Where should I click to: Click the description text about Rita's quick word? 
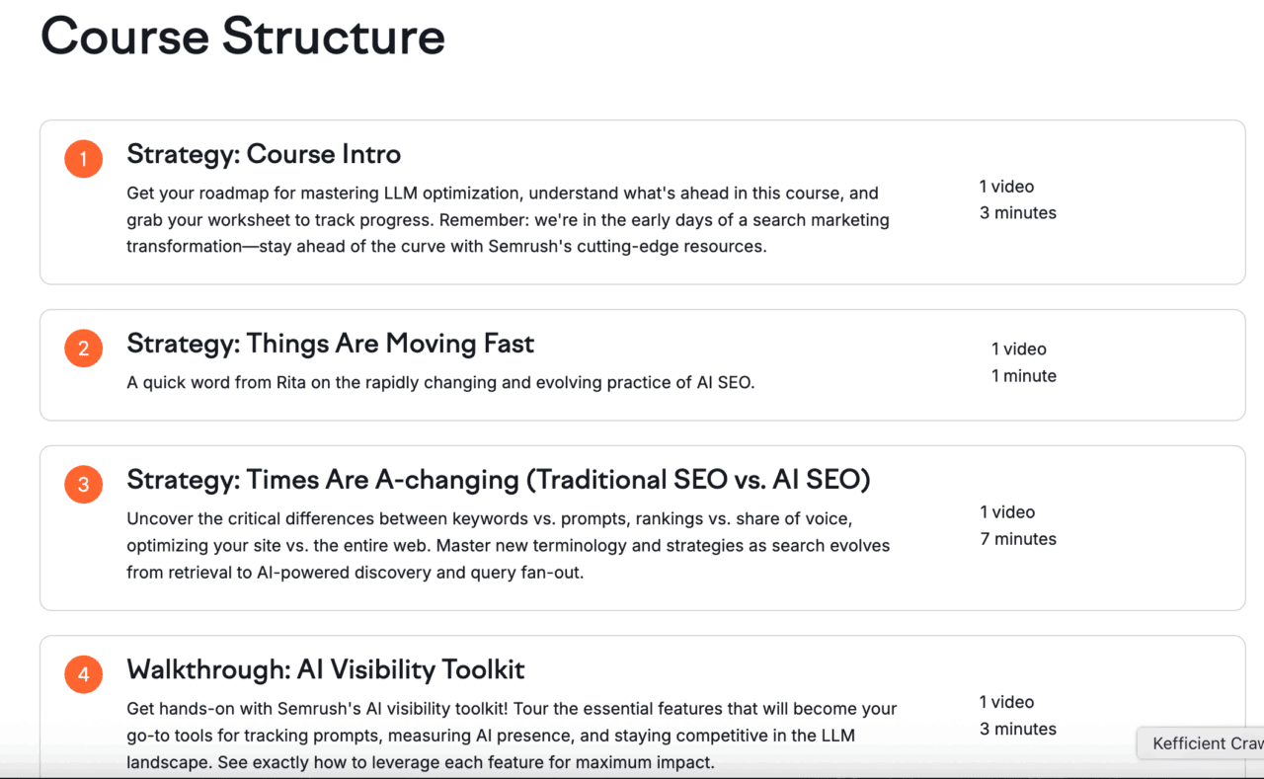(x=440, y=382)
